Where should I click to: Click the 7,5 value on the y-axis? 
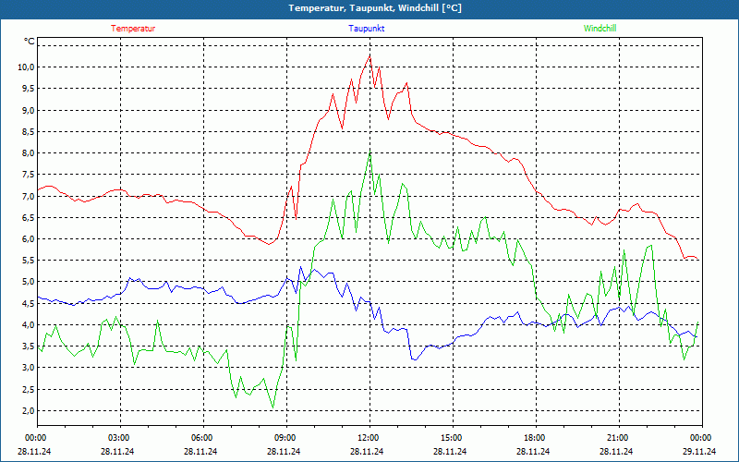click(27, 175)
